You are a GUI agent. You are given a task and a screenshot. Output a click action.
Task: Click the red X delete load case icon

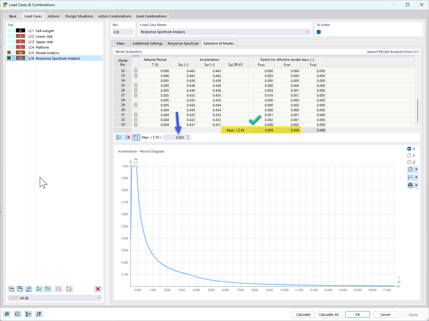coord(98,289)
